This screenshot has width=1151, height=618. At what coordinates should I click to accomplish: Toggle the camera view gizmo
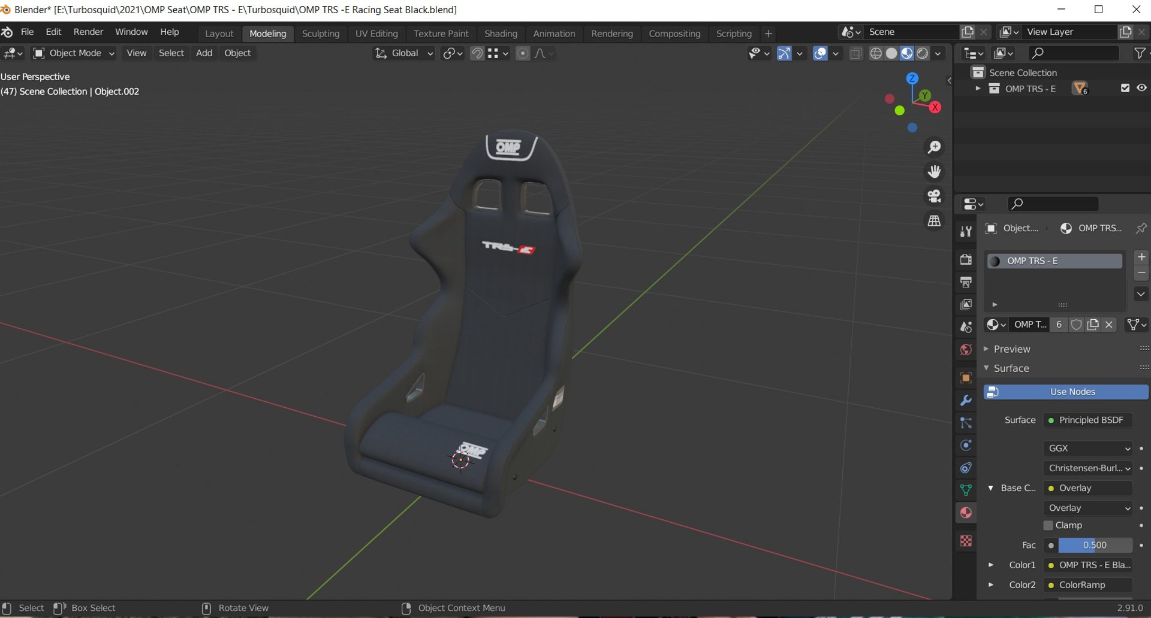click(934, 196)
